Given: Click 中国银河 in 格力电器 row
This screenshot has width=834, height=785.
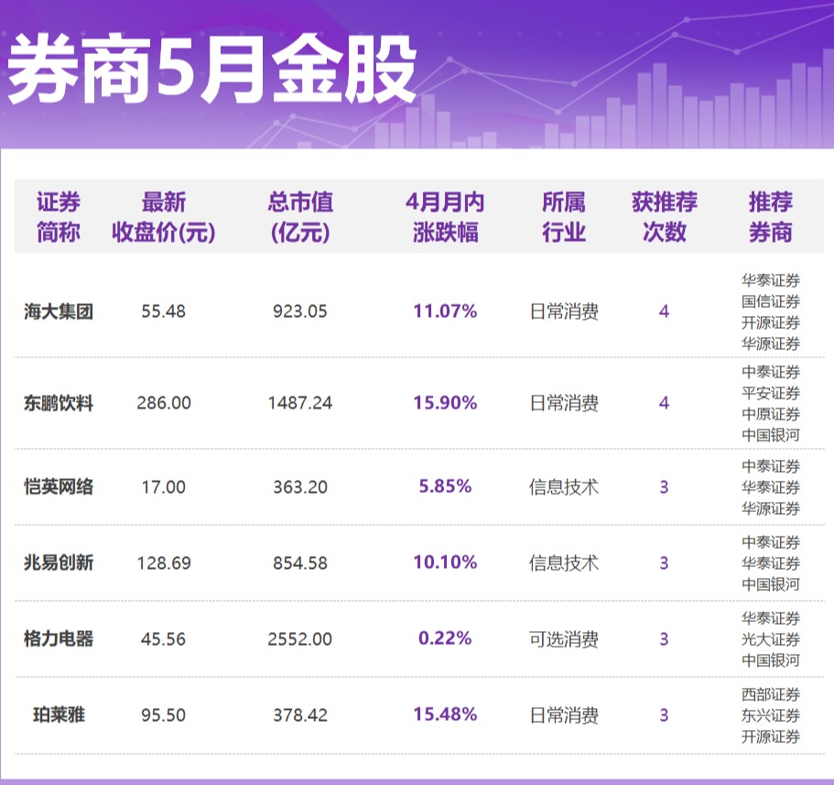Looking at the screenshot, I should click(771, 660).
